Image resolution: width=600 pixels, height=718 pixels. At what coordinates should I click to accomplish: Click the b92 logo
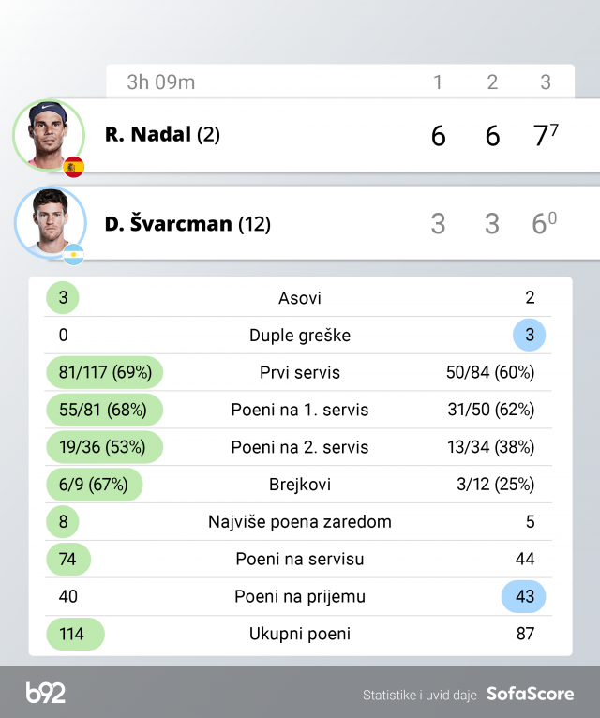(46, 694)
